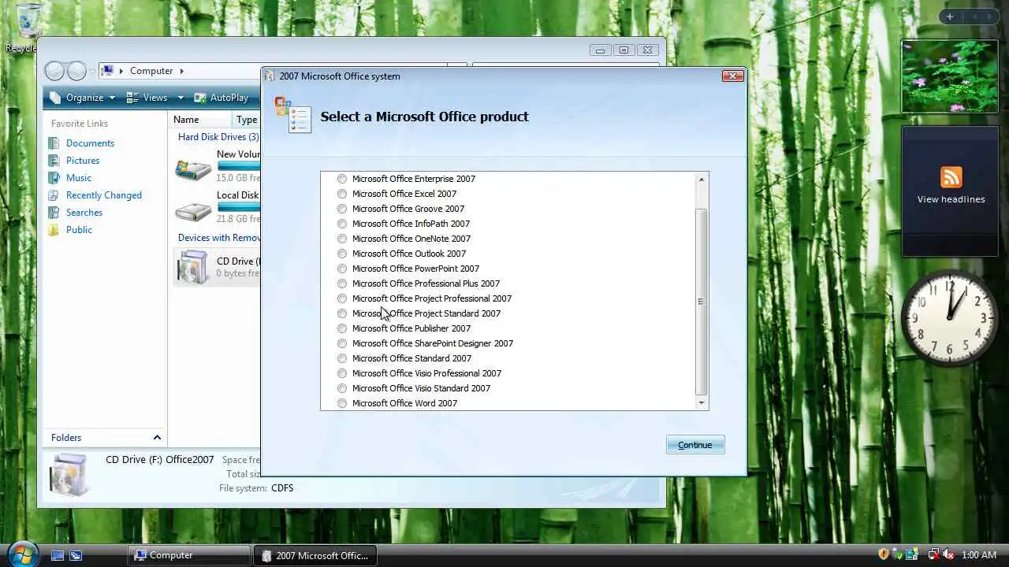
Task: Click the Music icon in Favorite Links
Action: coord(54,178)
